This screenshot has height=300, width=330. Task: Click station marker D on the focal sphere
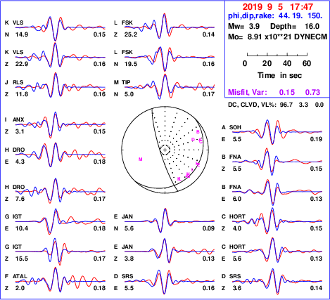click(193, 140)
